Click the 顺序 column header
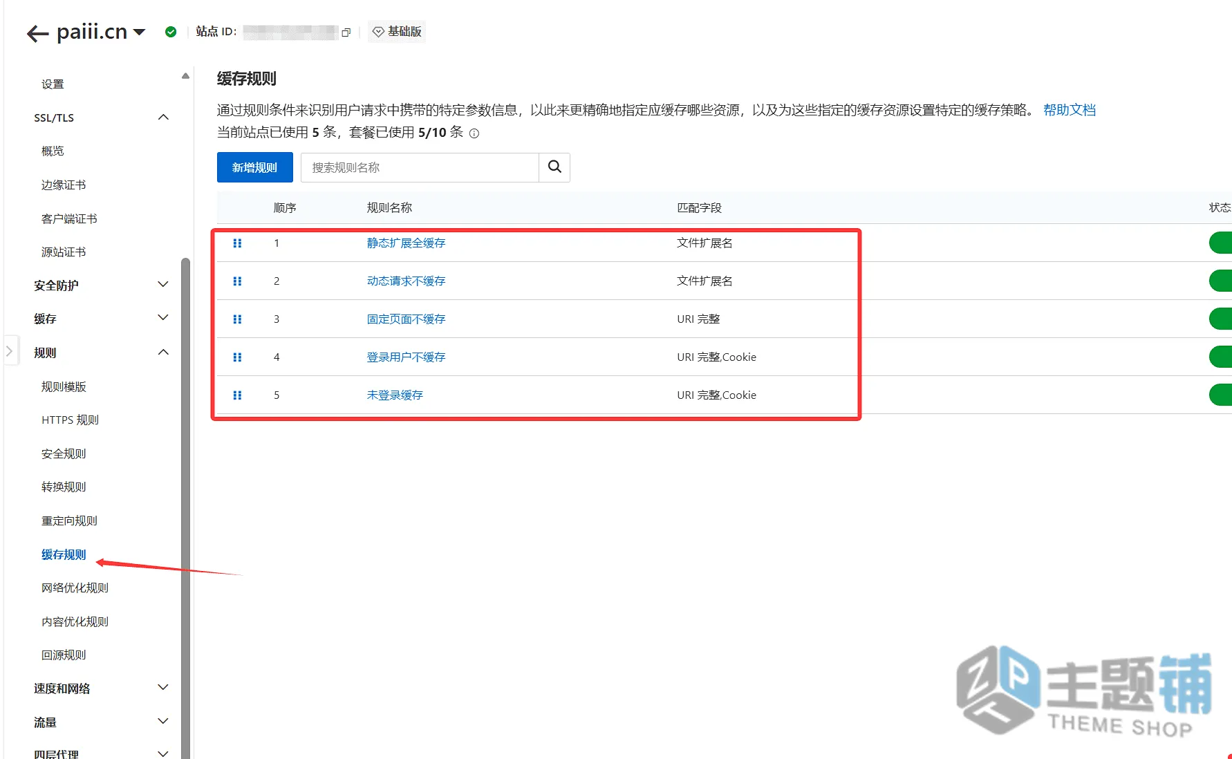This screenshot has width=1232, height=759. tap(285, 208)
